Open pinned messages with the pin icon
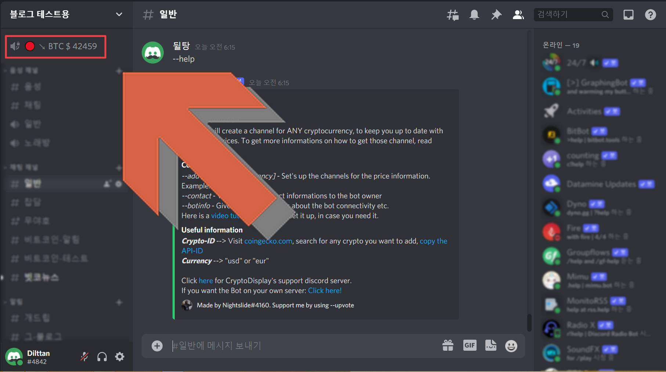This screenshot has width=666, height=372. pyautogui.click(x=496, y=15)
